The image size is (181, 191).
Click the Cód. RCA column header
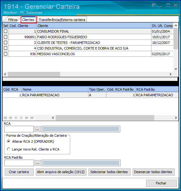tap(12, 89)
